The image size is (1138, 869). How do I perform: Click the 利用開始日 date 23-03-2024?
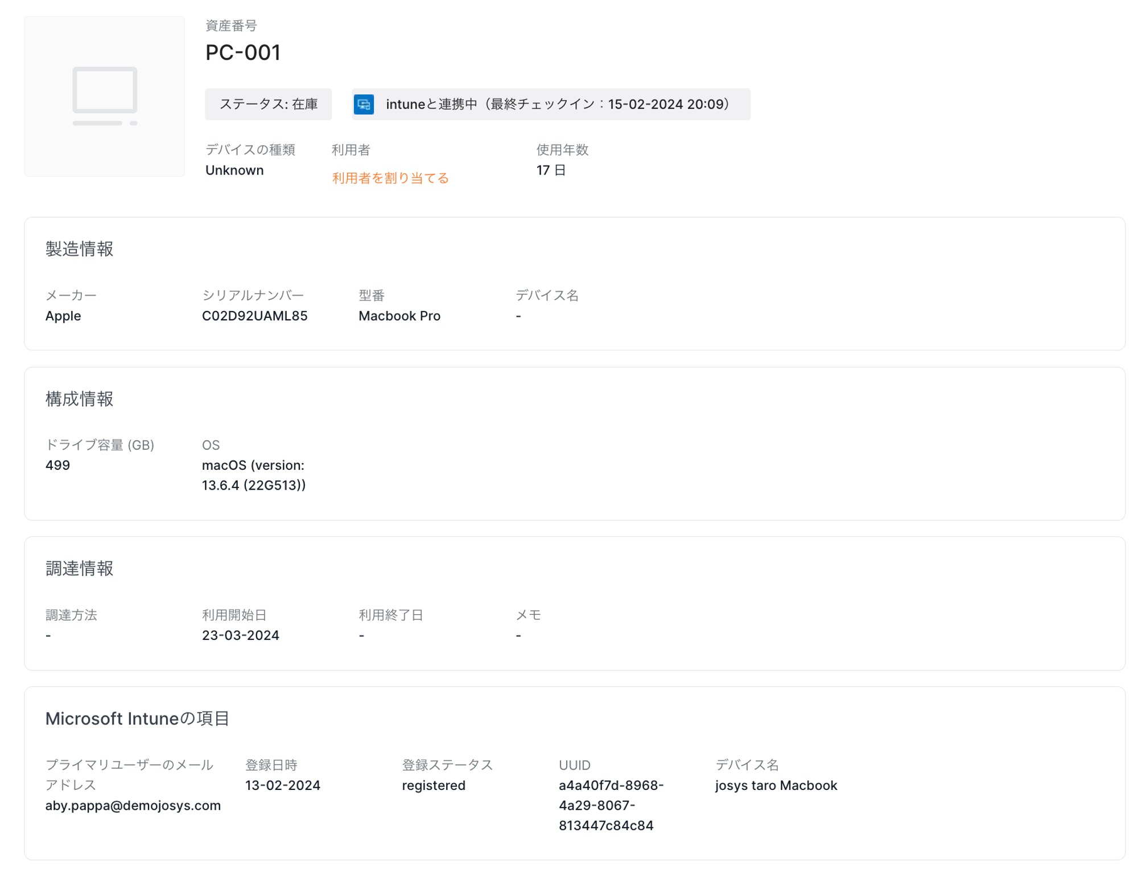tap(240, 635)
